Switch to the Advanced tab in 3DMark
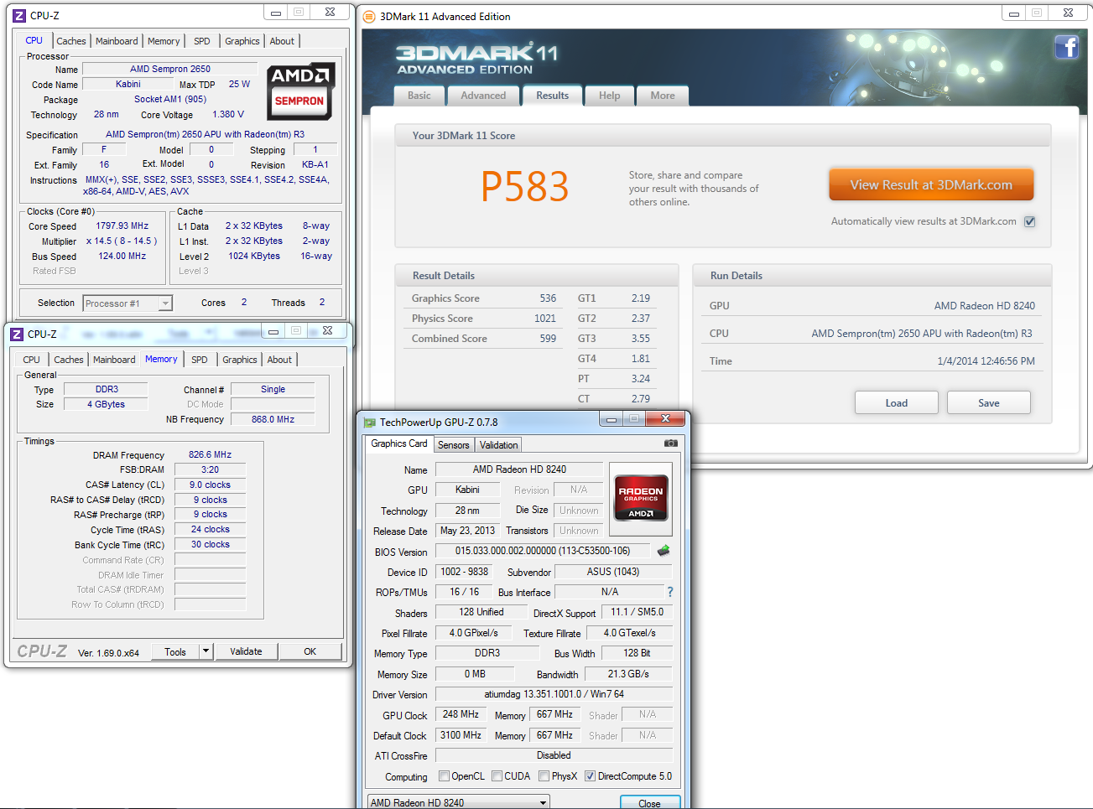This screenshot has height=809, width=1093. click(483, 96)
